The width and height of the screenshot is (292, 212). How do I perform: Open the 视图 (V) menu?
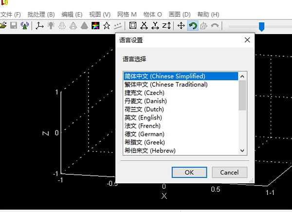tap(100, 14)
